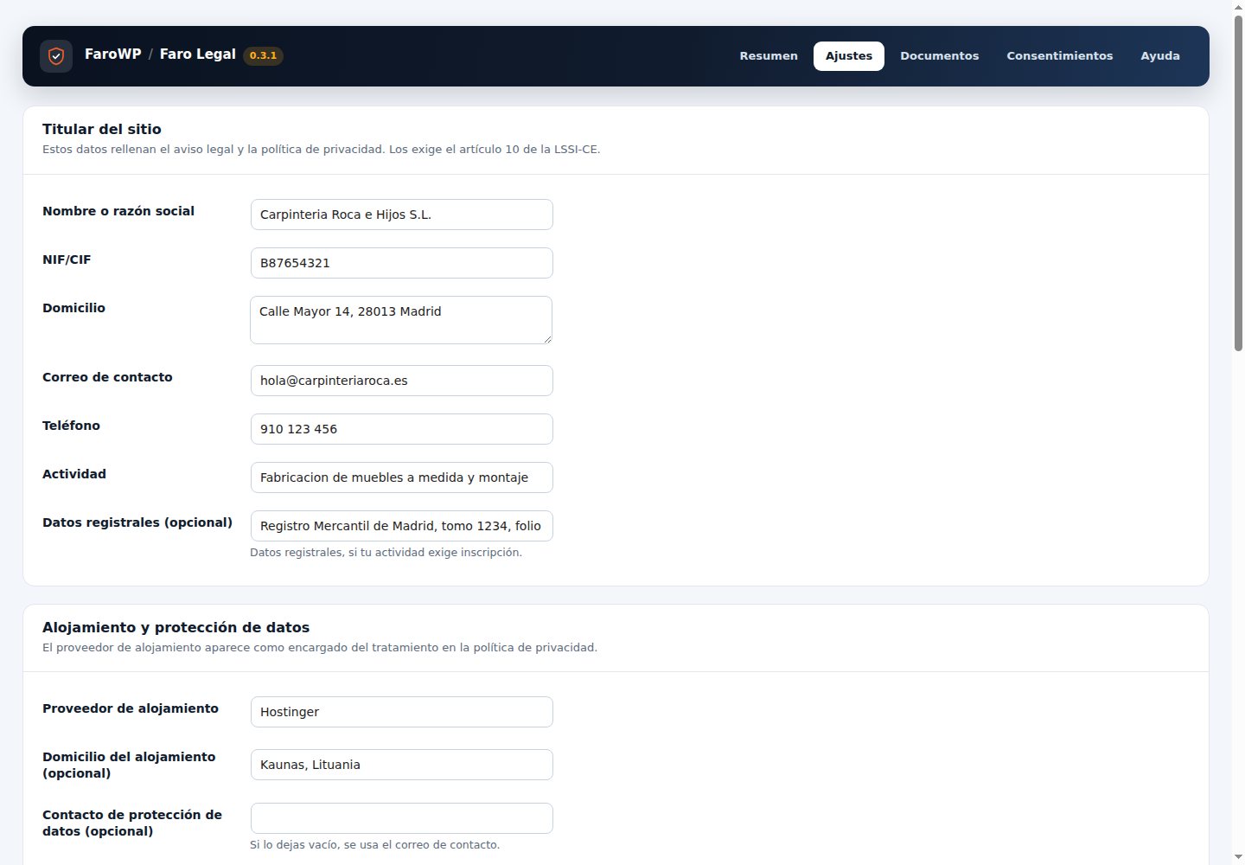Focus the Teléfono input field

[x=402, y=429]
